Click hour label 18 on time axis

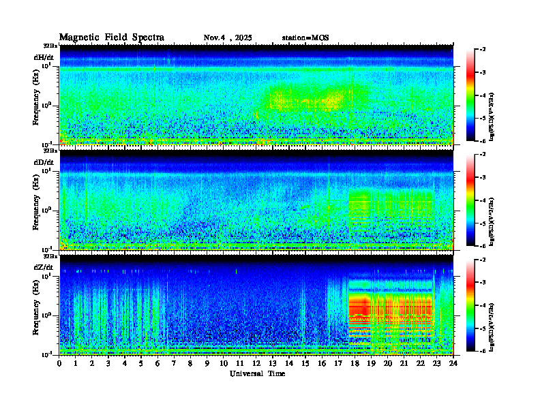click(355, 363)
